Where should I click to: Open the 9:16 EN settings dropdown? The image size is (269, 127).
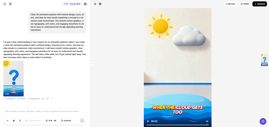[x=51, y=120]
